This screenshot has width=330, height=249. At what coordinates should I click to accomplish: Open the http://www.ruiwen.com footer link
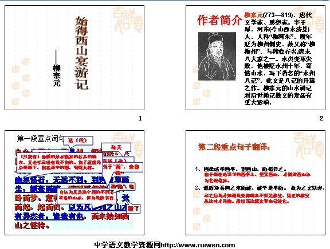(198, 245)
